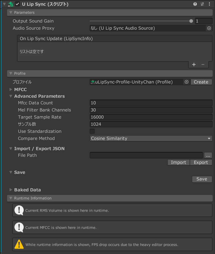This screenshot has height=254, width=215.
Task: Open the Compare Method dropdown
Action: (151, 138)
